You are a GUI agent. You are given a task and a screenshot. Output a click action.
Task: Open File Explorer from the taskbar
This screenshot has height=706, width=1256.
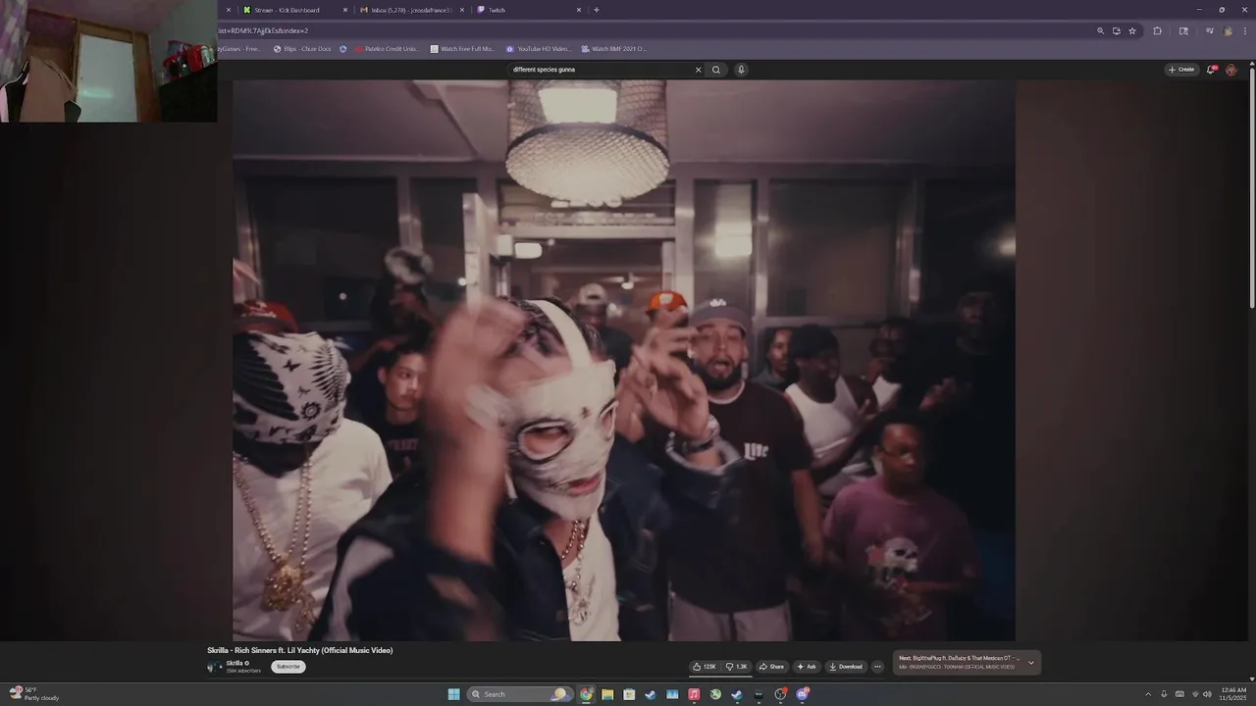(x=607, y=694)
